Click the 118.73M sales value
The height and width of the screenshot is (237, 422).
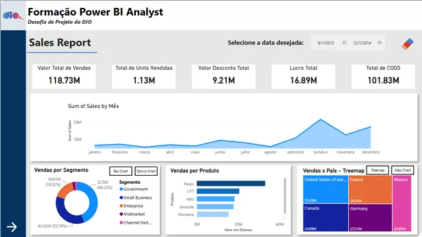click(x=64, y=80)
